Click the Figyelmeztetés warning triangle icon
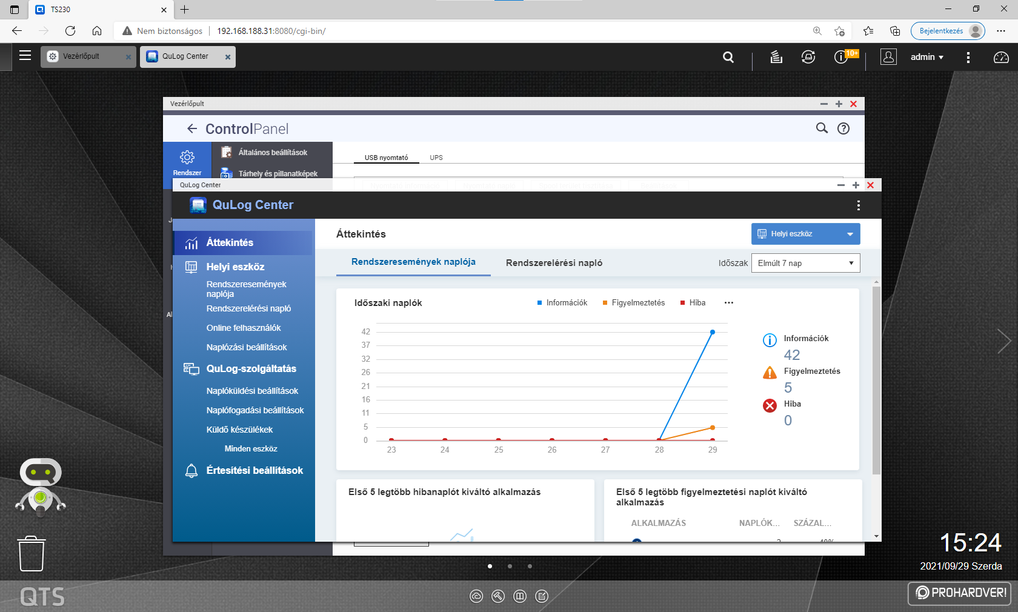The height and width of the screenshot is (612, 1018). coord(770,373)
